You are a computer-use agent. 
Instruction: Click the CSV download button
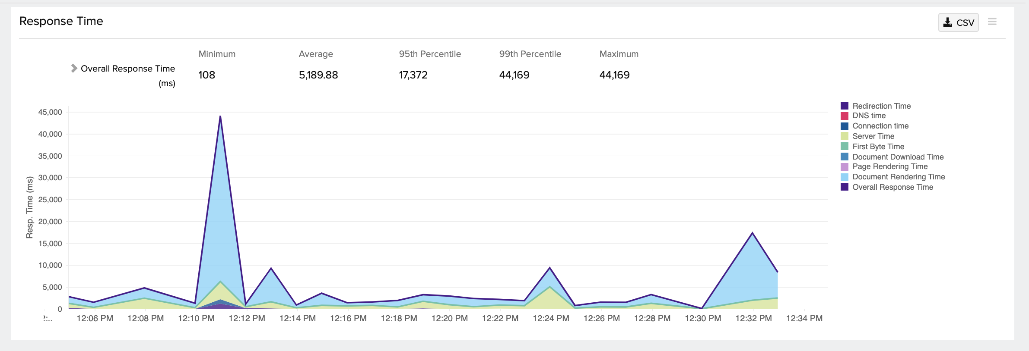click(958, 22)
